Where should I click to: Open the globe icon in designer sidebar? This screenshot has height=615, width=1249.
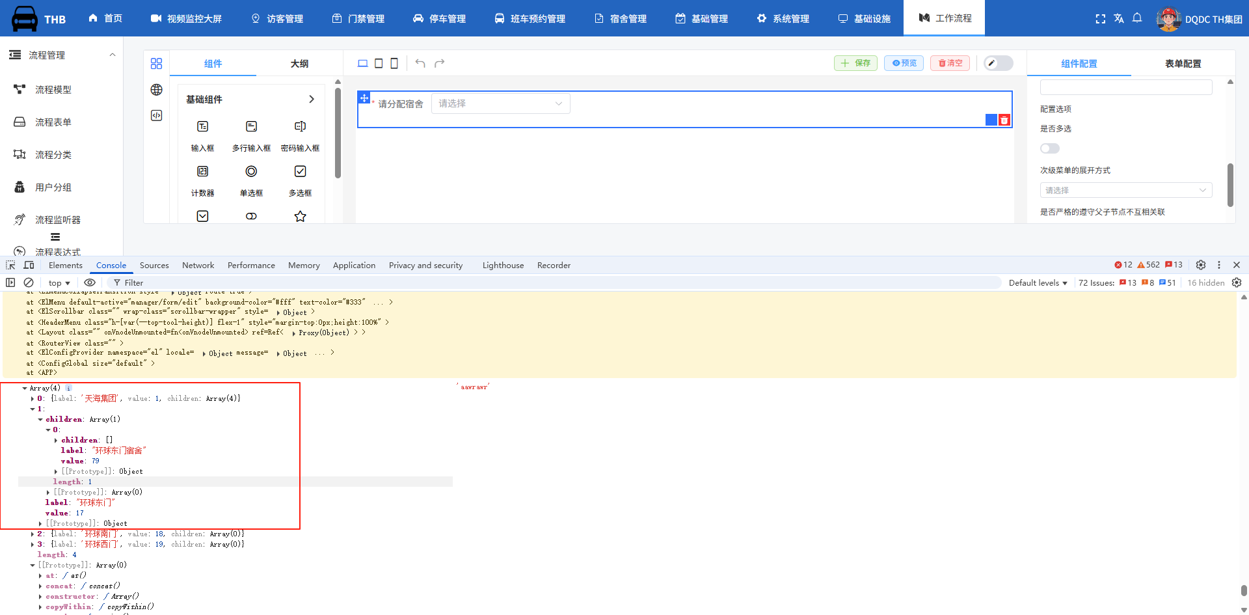click(156, 89)
